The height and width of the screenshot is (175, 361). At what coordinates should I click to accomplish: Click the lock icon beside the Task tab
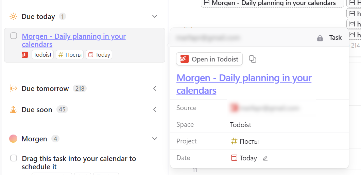320,38
